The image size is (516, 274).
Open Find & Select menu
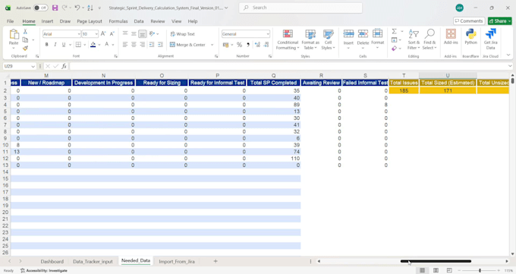point(429,39)
